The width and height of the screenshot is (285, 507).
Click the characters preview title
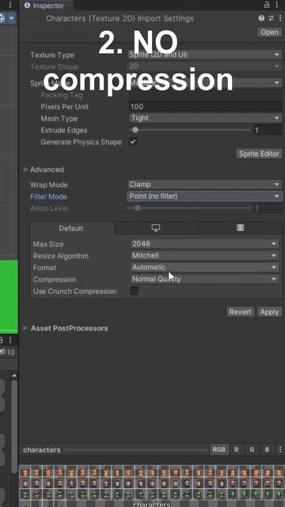coord(42,450)
